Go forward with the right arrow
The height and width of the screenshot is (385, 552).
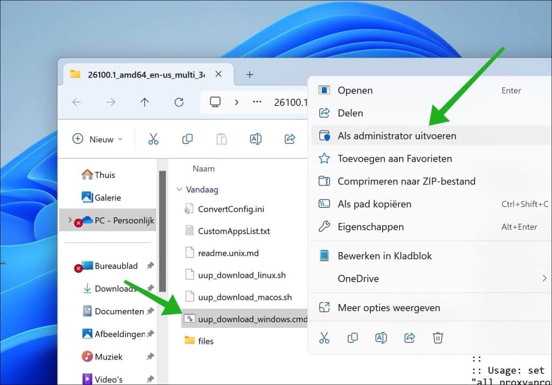111,102
